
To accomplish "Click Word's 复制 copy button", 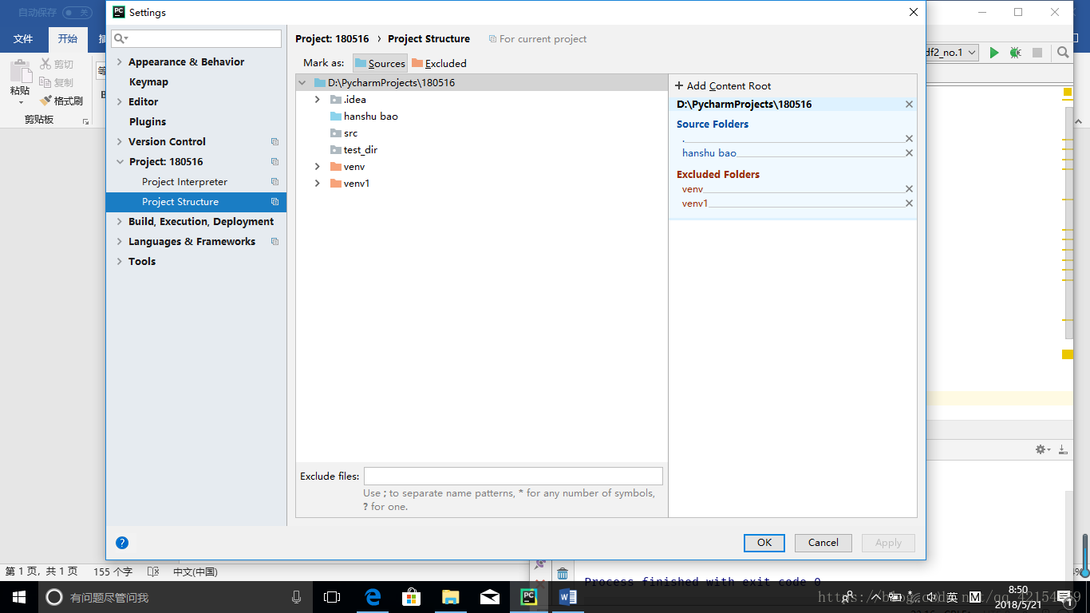I will tap(57, 83).
